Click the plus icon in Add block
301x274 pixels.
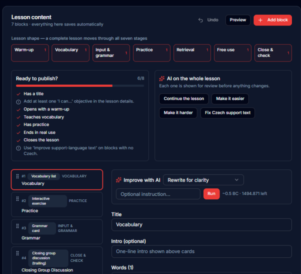(x=261, y=20)
